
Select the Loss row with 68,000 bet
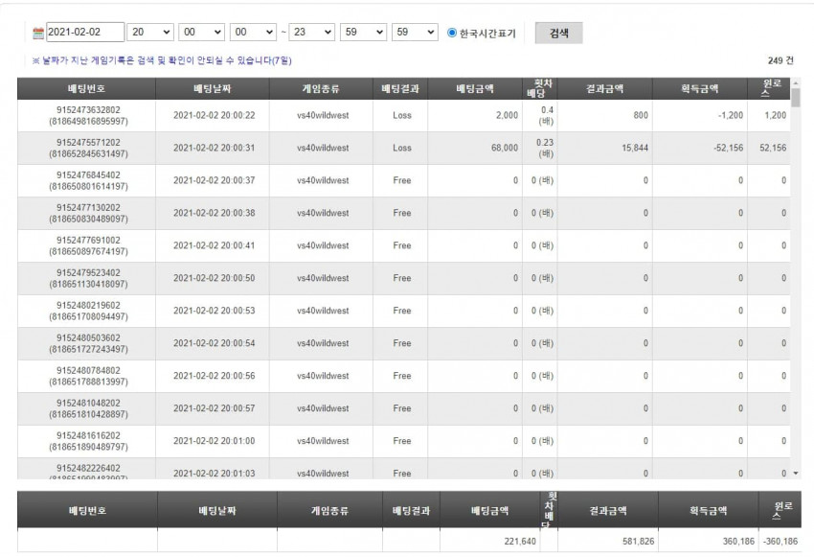(404, 148)
